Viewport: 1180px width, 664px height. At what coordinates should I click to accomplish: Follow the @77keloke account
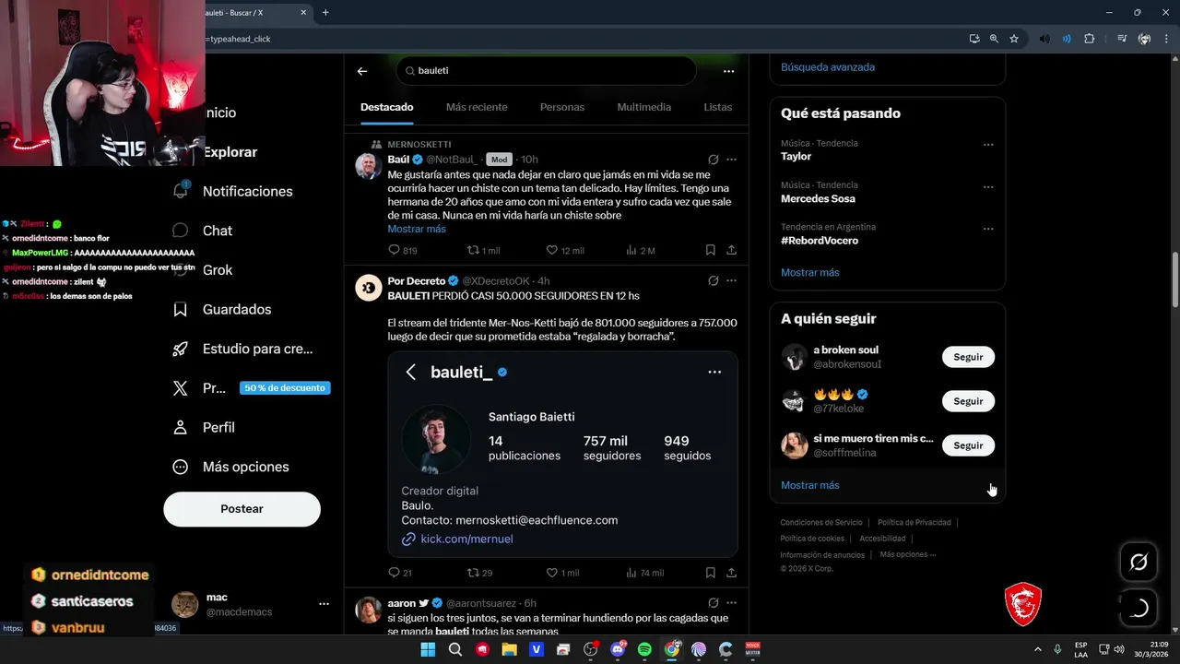(968, 401)
